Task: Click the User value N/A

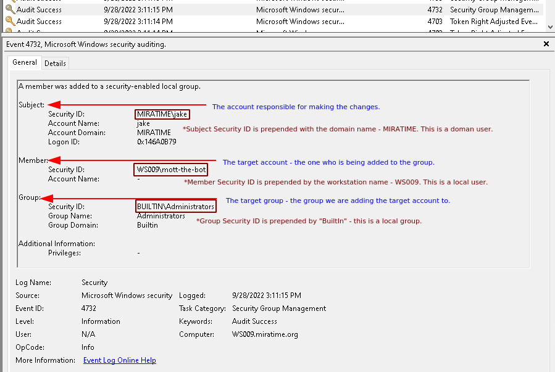Action: click(x=88, y=334)
